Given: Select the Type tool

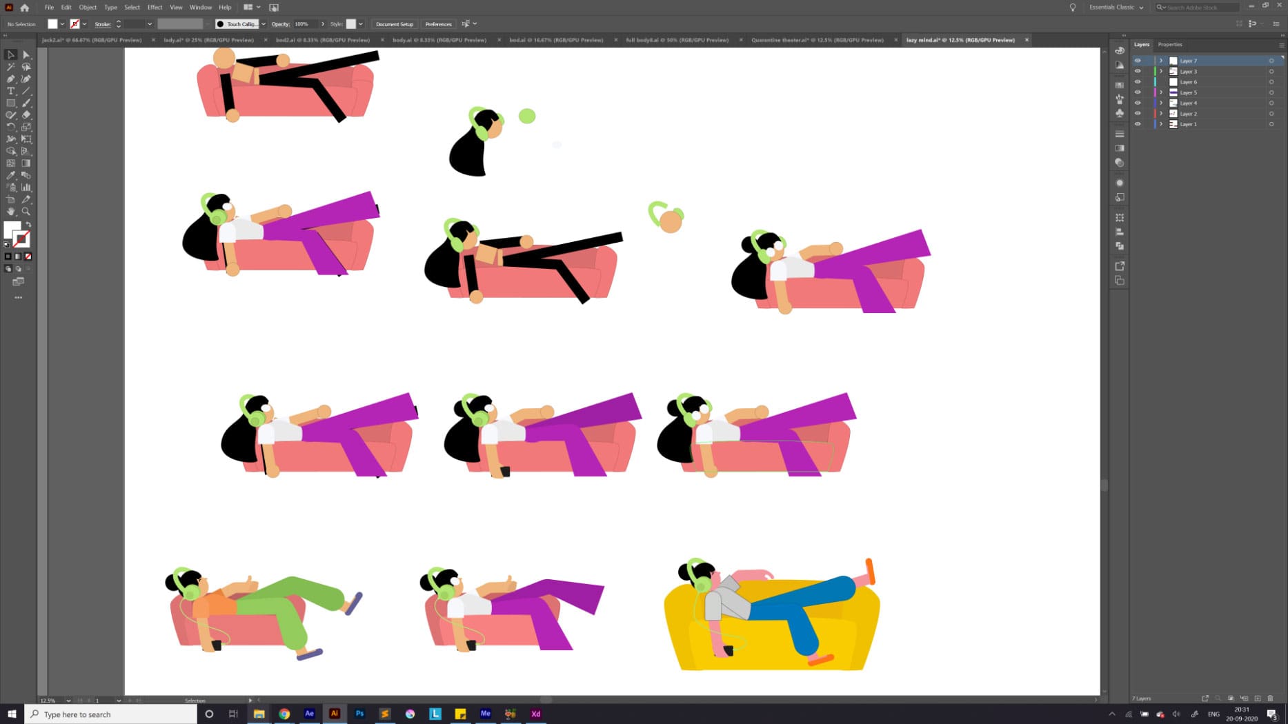Looking at the screenshot, I should pos(11,91).
